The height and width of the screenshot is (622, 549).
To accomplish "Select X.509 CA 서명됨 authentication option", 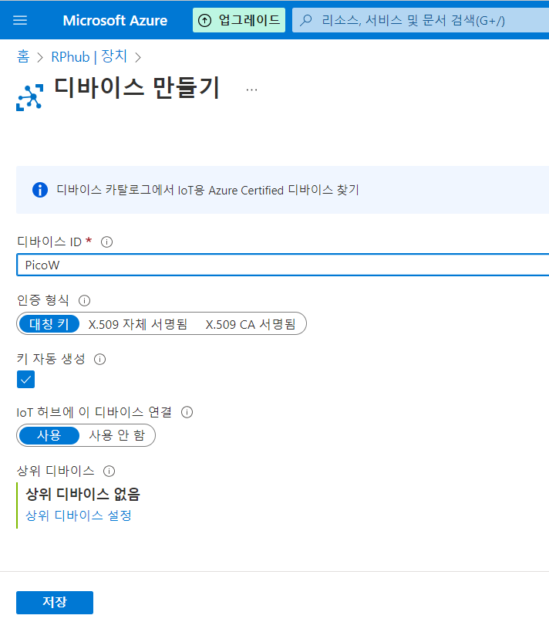I will (x=251, y=324).
